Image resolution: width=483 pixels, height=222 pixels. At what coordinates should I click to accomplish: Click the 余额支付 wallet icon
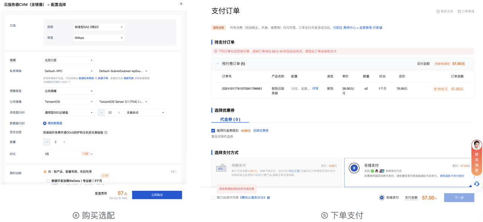[x=221, y=168]
